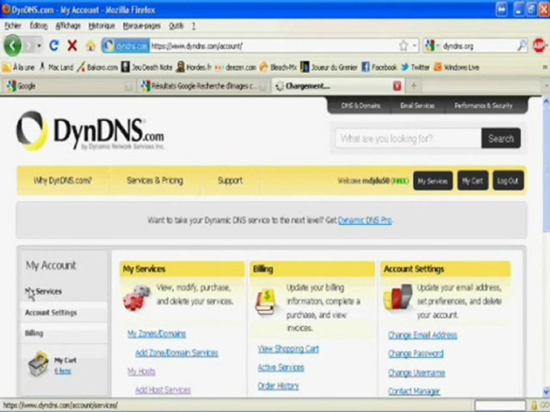Open the Dynamic DNS Pro link

click(x=365, y=220)
